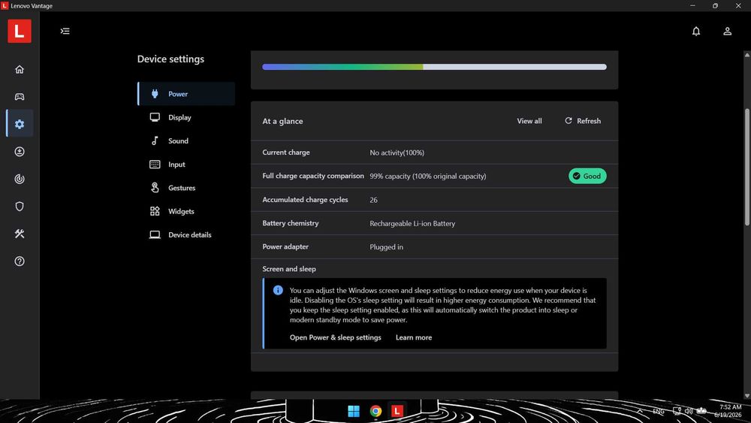
Task: Click the Lenovo Vantage red L logo
Action: (x=20, y=31)
